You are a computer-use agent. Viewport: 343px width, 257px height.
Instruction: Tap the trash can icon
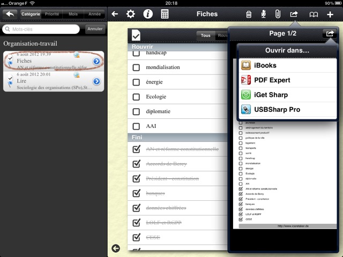click(x=249, y=14)
